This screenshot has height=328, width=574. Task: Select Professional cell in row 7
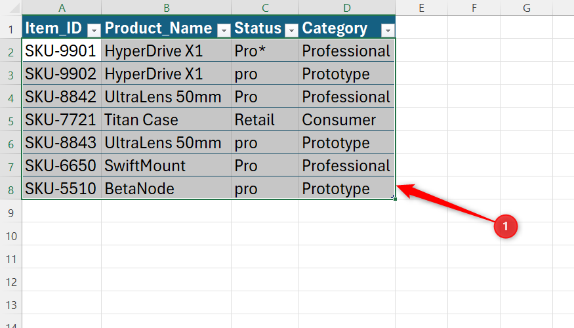pos(347,165)
